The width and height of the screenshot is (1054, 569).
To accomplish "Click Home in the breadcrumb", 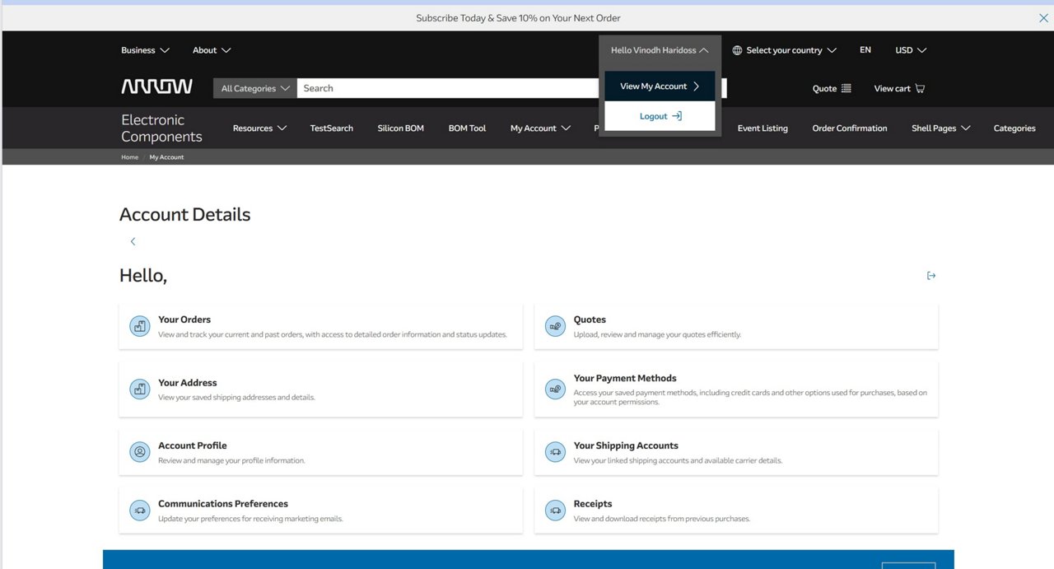I will pos(130,157).
